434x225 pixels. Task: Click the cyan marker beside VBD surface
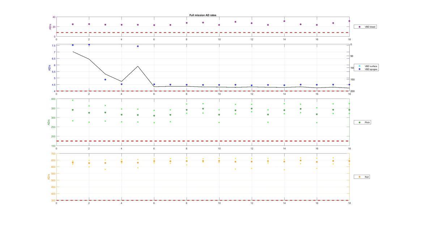tap(359, 66)
